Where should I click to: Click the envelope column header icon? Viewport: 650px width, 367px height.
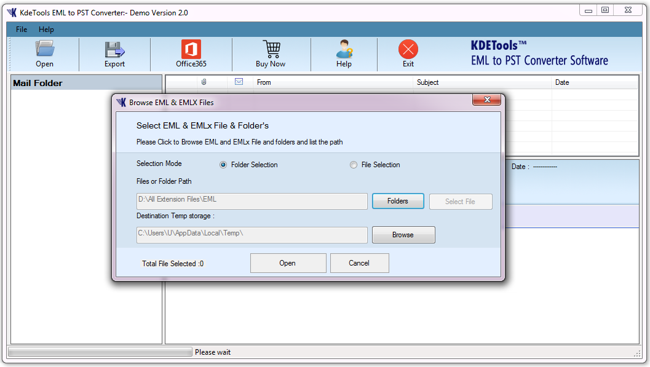coord(239,82)
